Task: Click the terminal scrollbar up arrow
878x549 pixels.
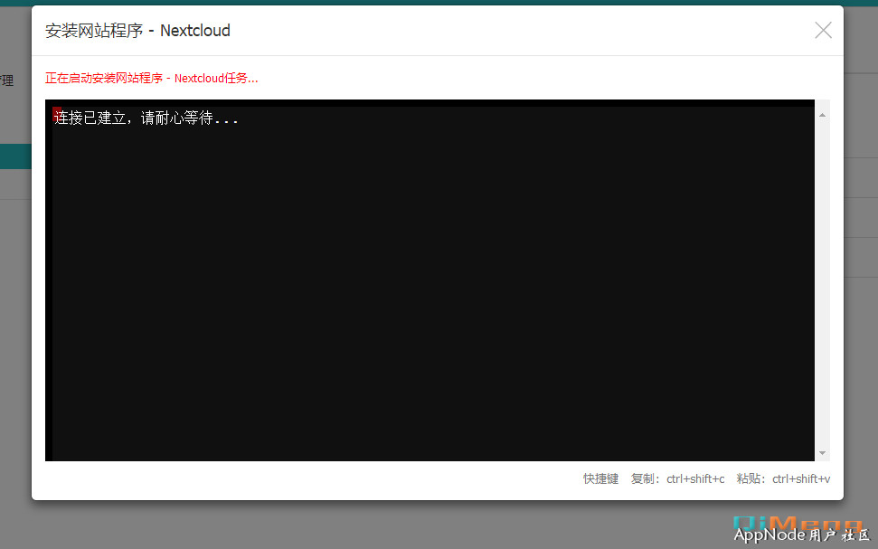Action: 822,115
